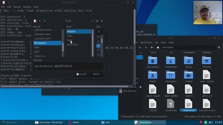The width and height of the screenshot is (223, 125).
Task: Open the Templates folder icon
Action: (x=170, y=75)
